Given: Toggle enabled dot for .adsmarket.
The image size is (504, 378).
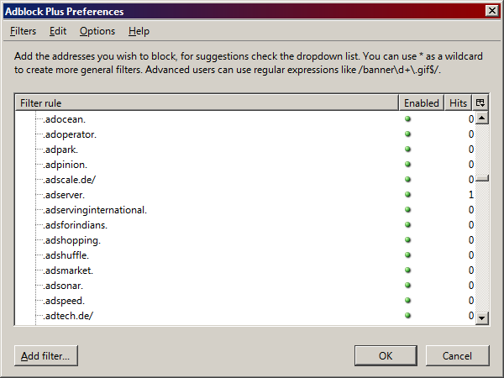Looking at the screenshot, I should [408, 270].
